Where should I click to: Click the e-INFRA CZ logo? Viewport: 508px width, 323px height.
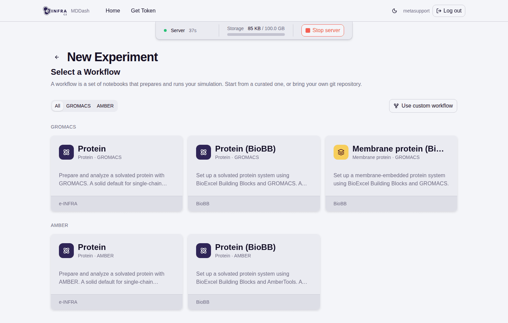click(x=55, y=11)
